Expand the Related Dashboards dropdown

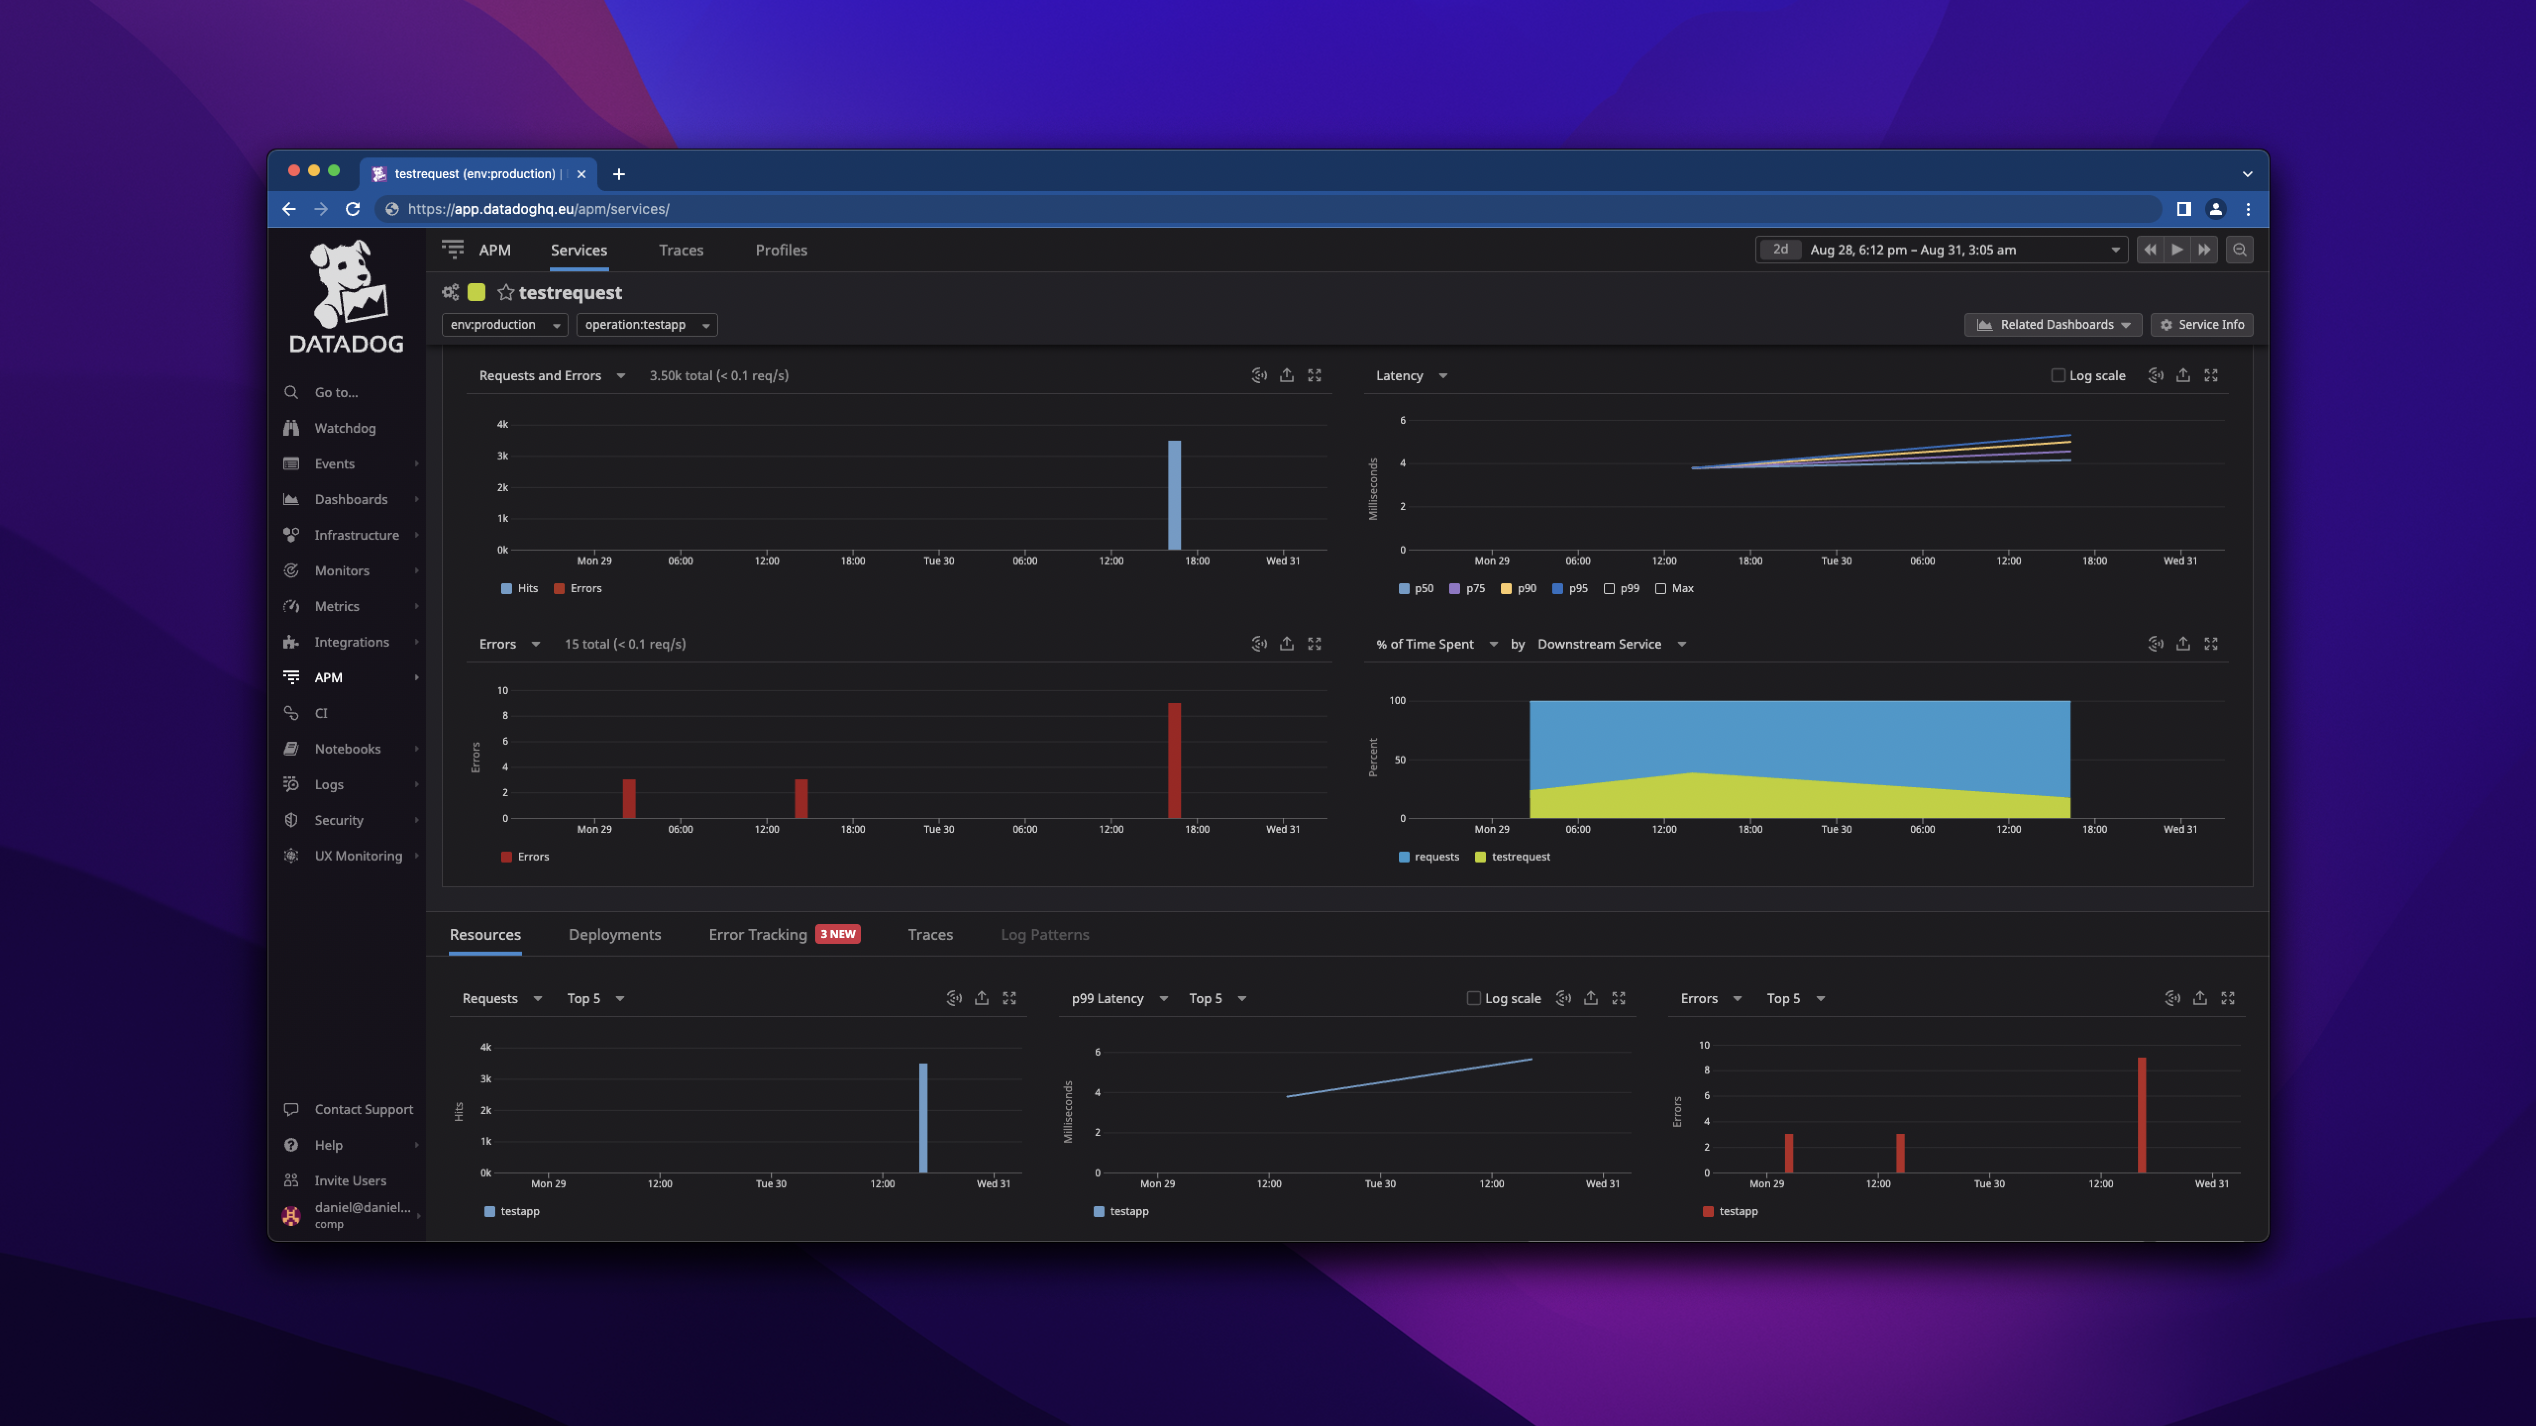[x=2053, y=325]
